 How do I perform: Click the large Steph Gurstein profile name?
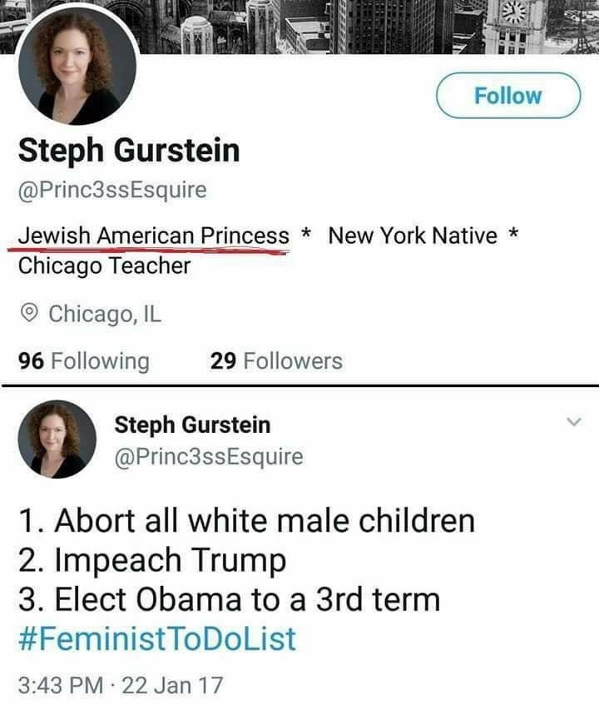coord(129,151)
